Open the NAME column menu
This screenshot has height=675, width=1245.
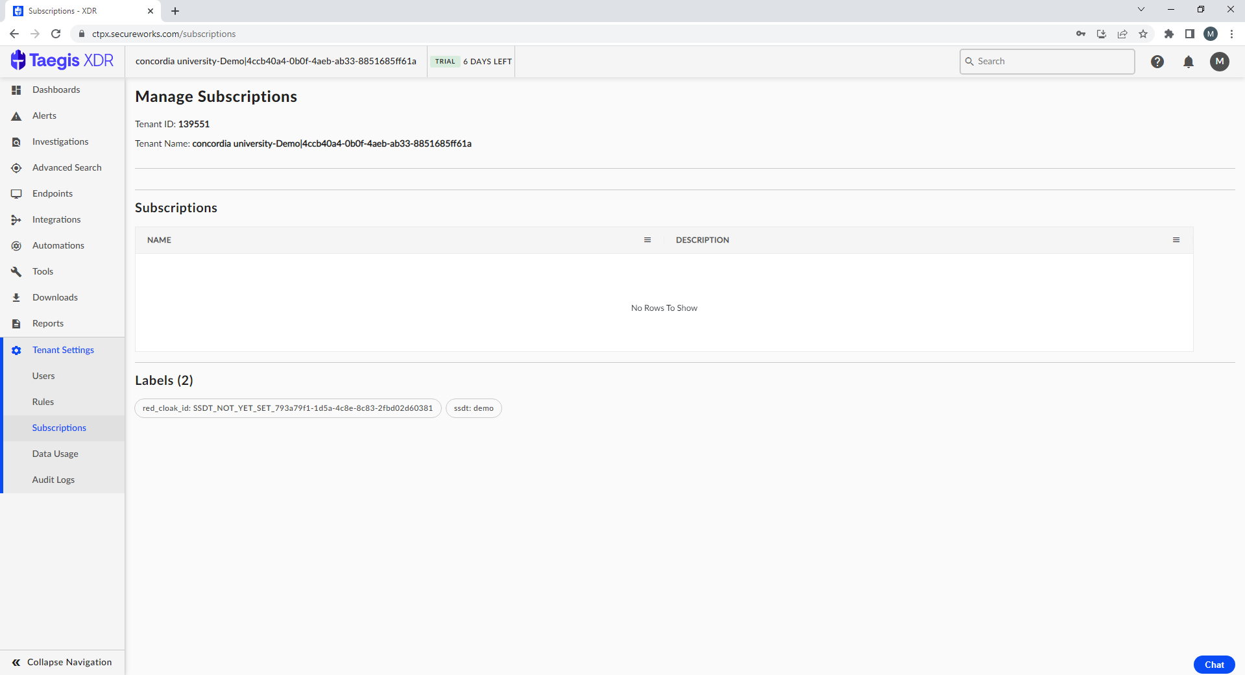647,240
